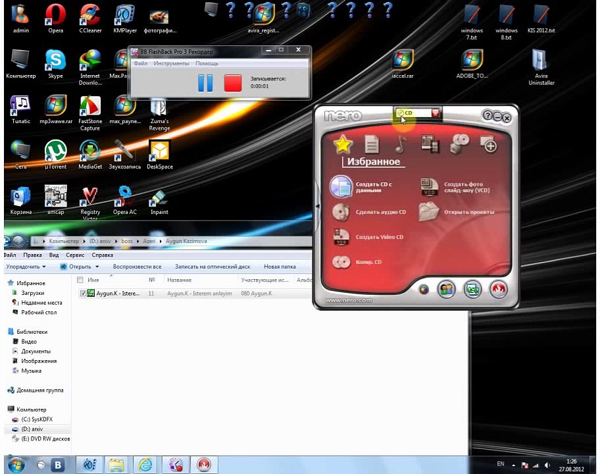Open the CD/DVD disc type dropdown in Nero
This screenshot has width=600, height=474.
click(x=436, y=113)
